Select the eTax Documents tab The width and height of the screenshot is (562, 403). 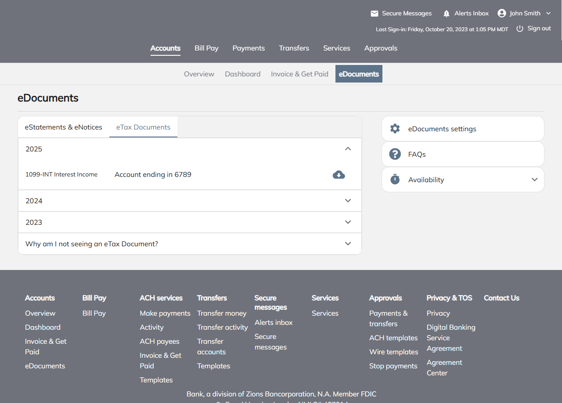click(144, 127)
